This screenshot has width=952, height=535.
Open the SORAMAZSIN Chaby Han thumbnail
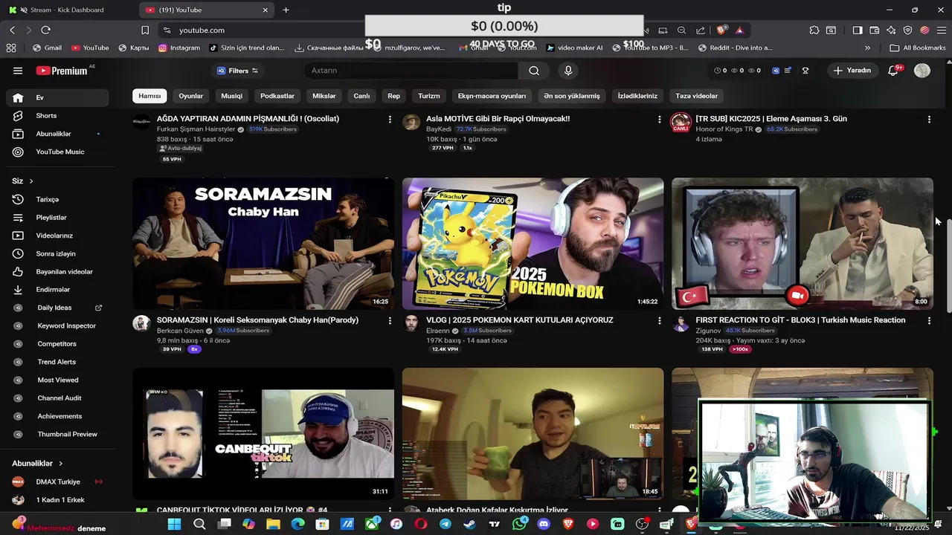click(x=263, y=244)
